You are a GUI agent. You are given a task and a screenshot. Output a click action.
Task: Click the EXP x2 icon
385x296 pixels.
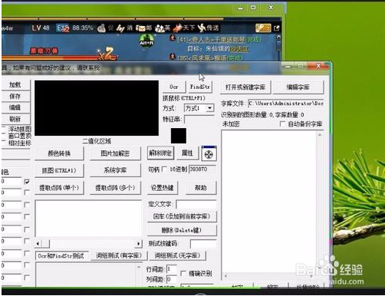(63, 28)
